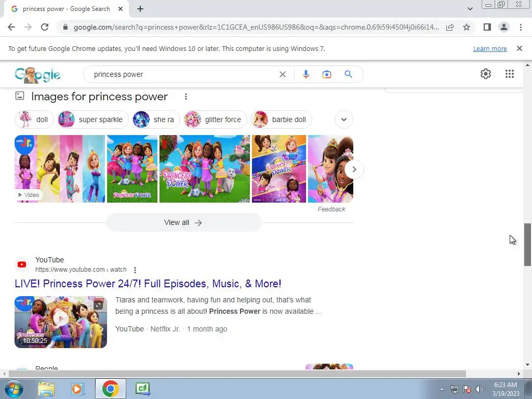Image resolution: width=532 pixels, height=399 pixels.
Task: Click the padlock site info icon
Action: tap(65, 27)
